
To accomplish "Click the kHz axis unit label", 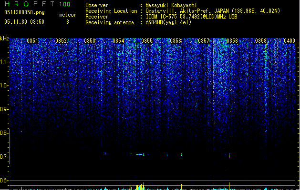I will (x=4, y=38).
